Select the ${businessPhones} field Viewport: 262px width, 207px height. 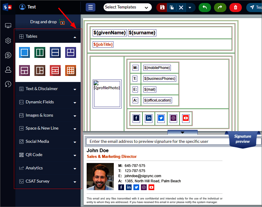(x=160, y=79)
